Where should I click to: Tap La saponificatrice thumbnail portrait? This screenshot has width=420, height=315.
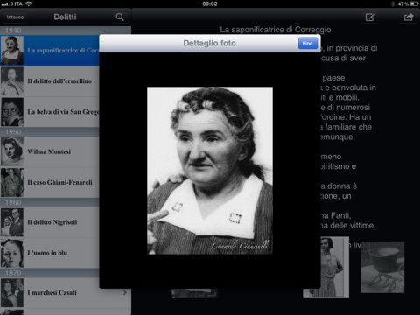(x=12, y=50)
